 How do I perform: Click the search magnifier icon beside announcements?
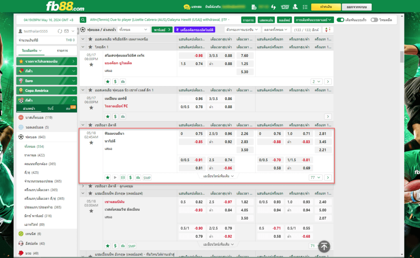(x=83, y=20)
